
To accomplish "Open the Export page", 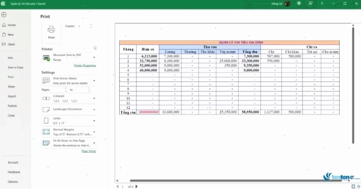I will (x=12, y=96).
